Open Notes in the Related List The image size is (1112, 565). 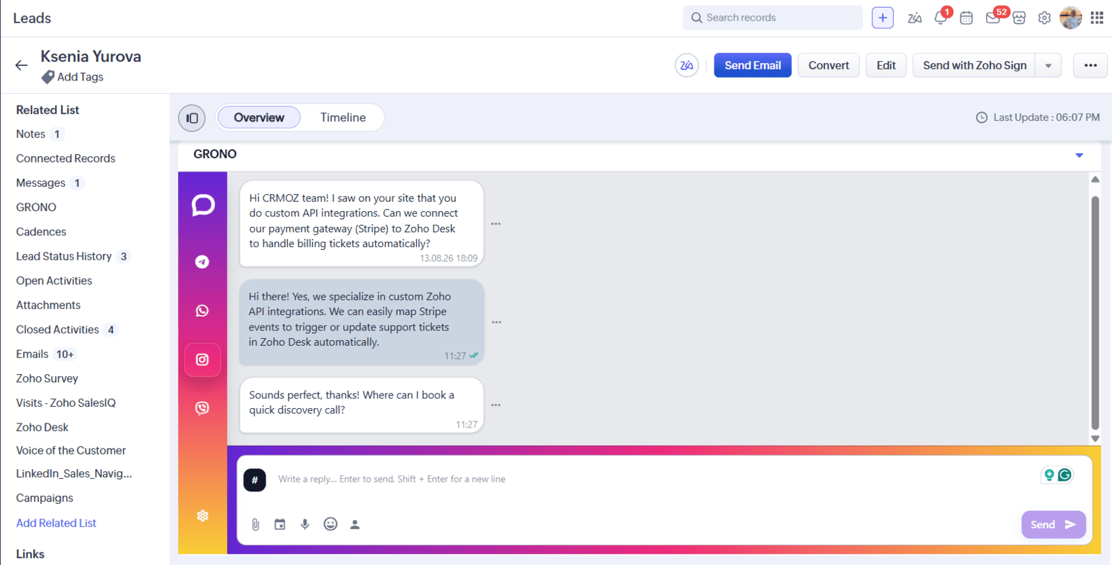[x=31, y=134]
